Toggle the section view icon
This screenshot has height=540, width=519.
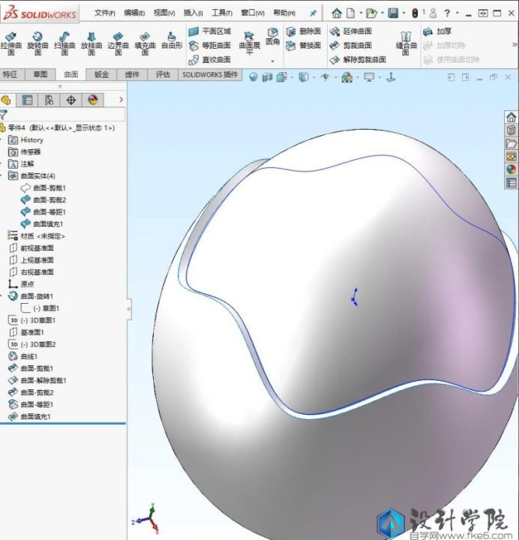coord(268,77)
